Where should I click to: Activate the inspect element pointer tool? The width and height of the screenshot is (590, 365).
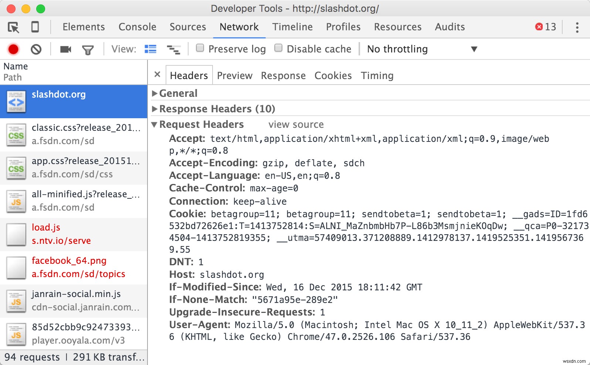click(x=13, y=27)
